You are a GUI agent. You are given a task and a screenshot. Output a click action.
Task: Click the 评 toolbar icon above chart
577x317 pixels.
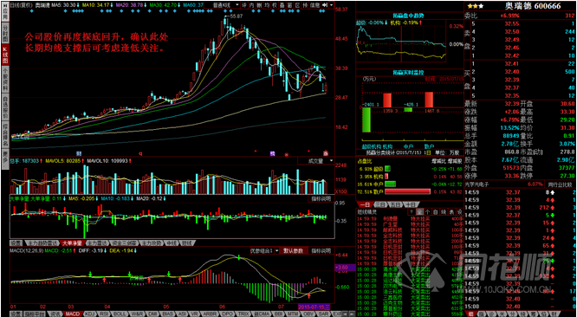(244, 5)
